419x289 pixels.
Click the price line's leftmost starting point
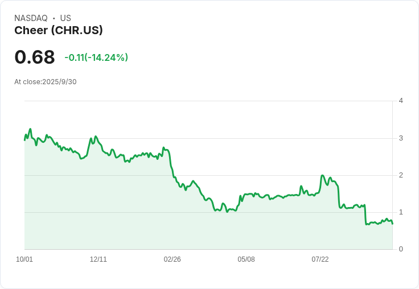24,140
